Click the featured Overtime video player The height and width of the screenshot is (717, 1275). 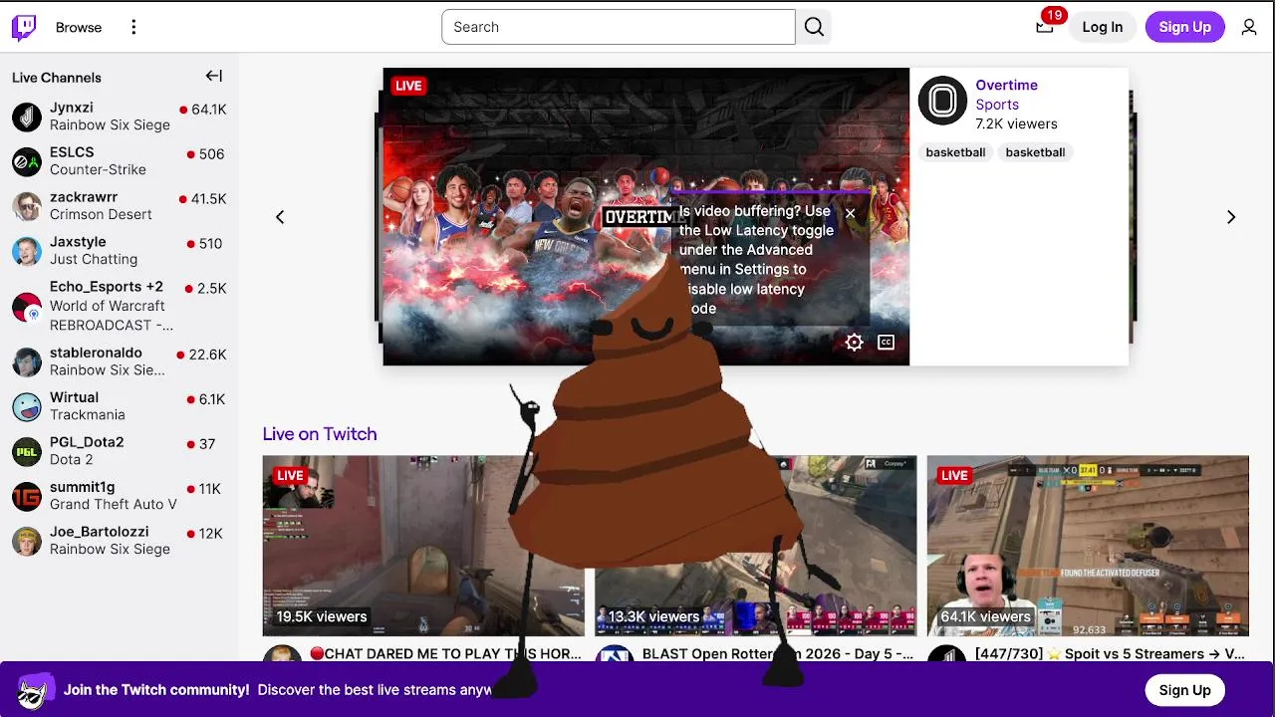pyautogui.click(x=645, y=216)
